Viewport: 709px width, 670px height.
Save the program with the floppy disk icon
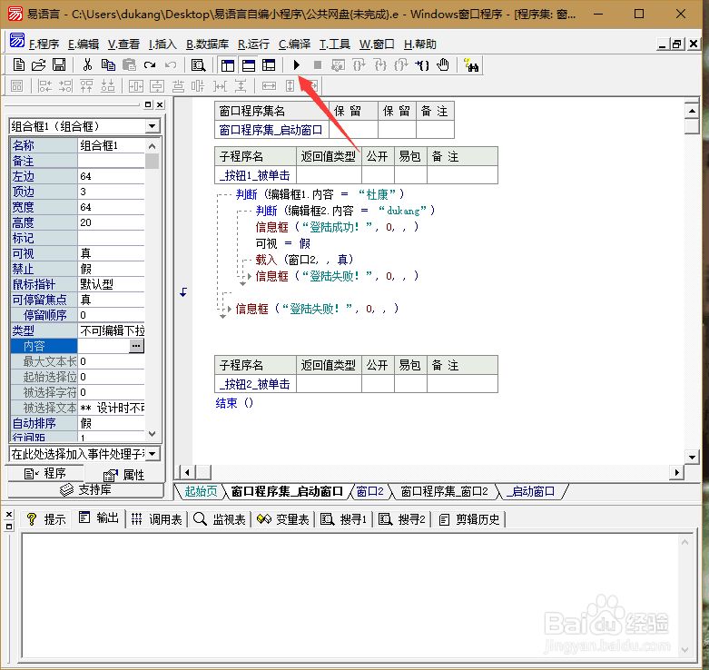point(59,65)
